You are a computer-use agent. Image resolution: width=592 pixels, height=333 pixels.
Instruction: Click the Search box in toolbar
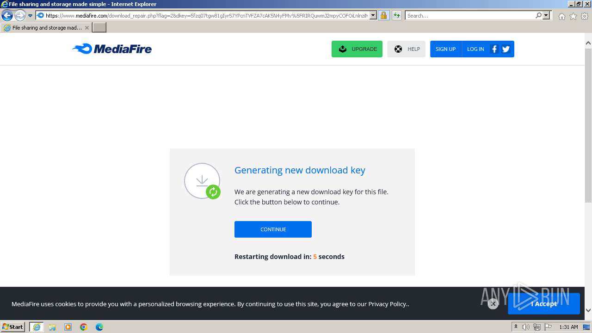469,15
